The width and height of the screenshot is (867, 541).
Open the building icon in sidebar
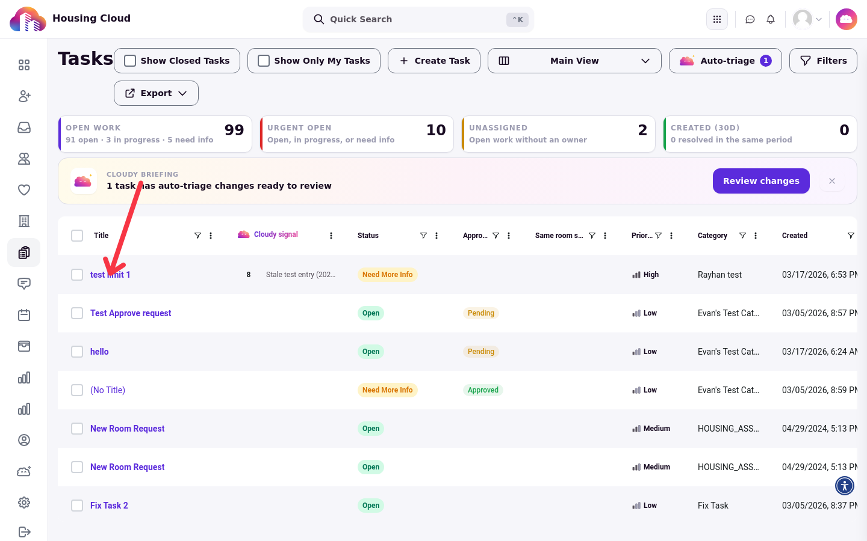pos(24,221)
